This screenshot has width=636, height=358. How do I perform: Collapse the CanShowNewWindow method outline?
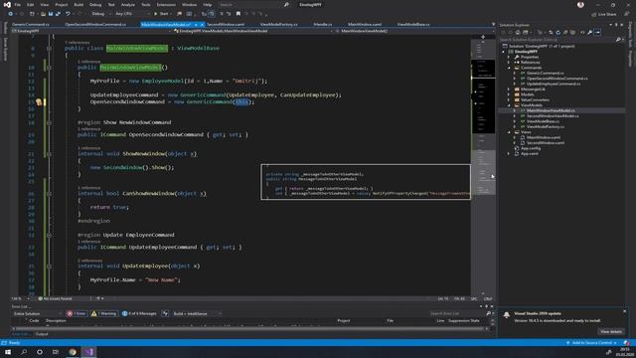click(x=49, y=194)
